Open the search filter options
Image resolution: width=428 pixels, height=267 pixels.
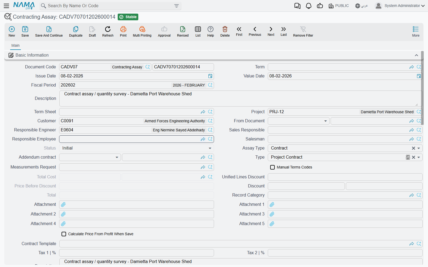click(x=177, y=6)
